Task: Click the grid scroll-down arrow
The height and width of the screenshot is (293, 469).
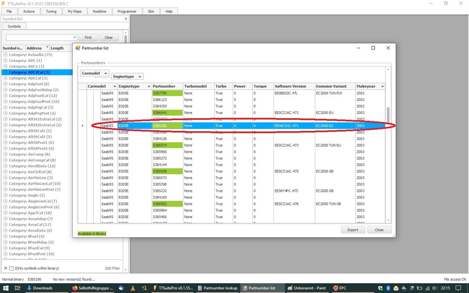Action: point(388,220)
